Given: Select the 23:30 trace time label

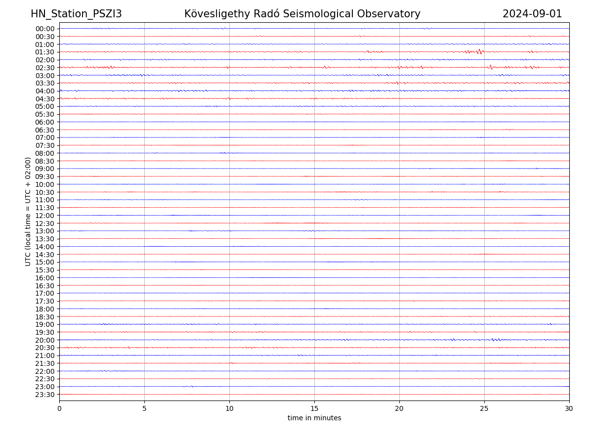Looking at the screenshot, I should click(x=45, y=395).
